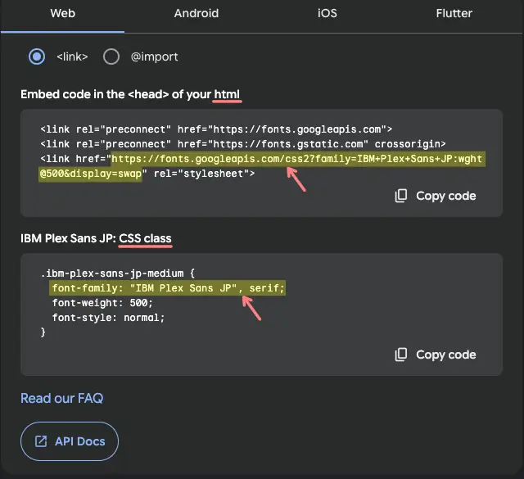Click the .ibm-plex-sans-jp-medium selector line
This screenshot has height=479, width=524.
pos(118,273)
